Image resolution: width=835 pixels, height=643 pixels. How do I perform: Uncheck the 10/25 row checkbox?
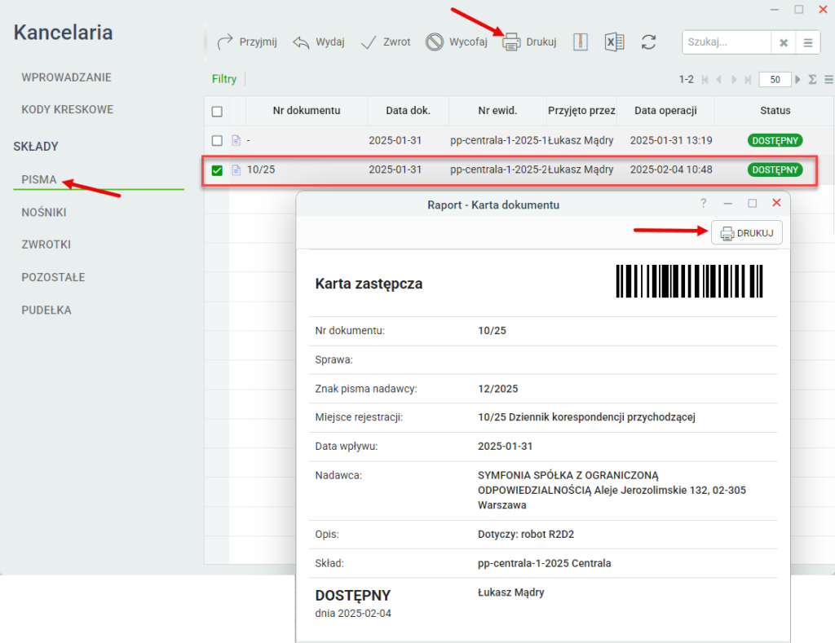217,170
